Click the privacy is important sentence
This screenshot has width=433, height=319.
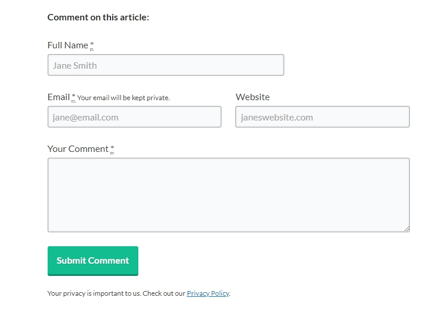94,293
